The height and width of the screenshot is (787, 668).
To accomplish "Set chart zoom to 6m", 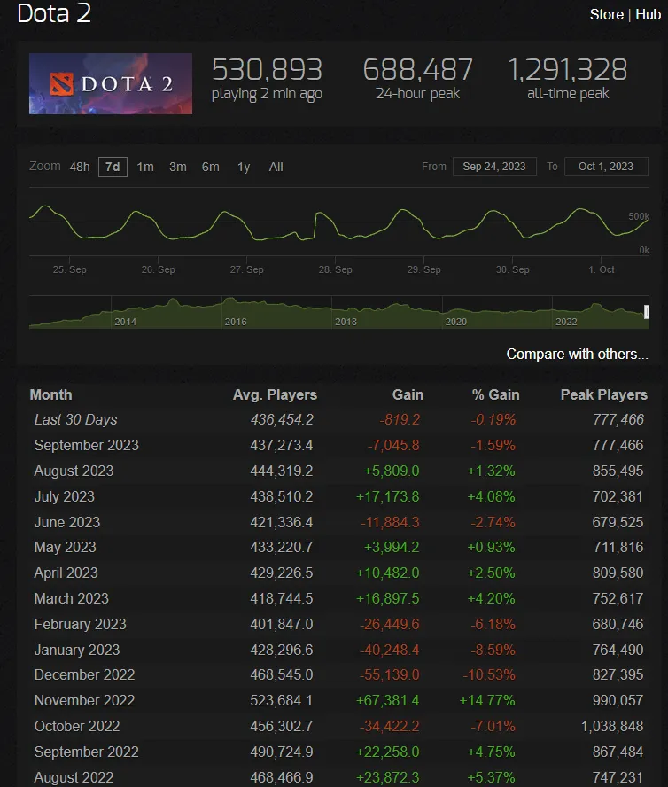I will tap(210, 167).
